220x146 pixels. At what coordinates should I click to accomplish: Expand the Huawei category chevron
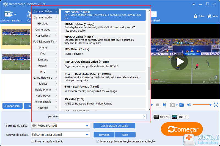tap(57, 66)
